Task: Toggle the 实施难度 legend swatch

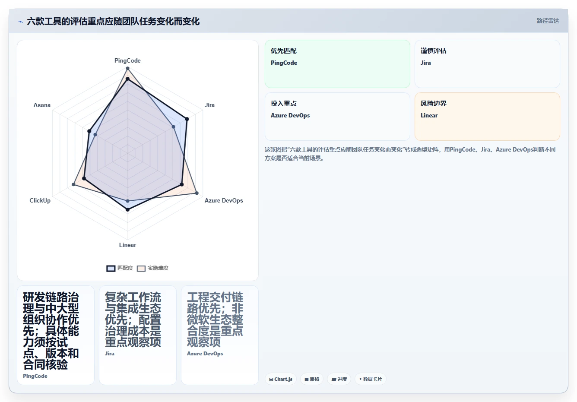Action: coord(141,268)
